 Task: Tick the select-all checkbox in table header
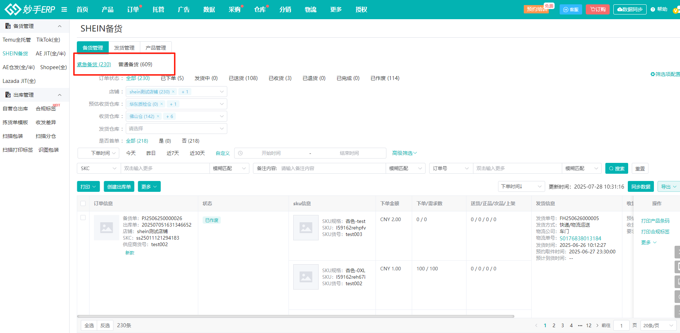[x=83, y=203]
